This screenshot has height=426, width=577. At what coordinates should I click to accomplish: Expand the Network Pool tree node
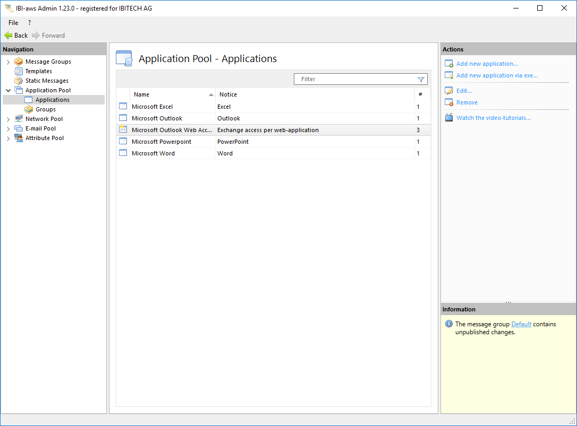click(x=8, y=119)
